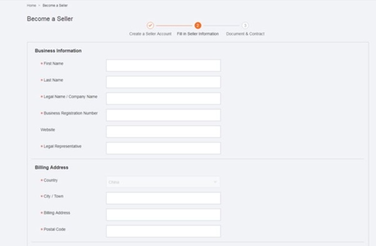Select the Country combo box showing China

[x=163, y=182]
